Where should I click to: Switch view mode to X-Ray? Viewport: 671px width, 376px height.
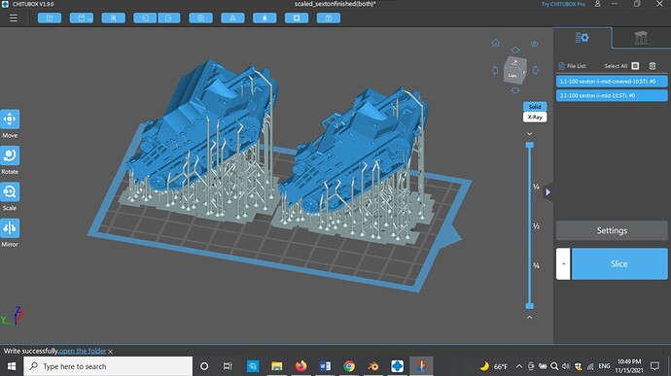tap(535, 117)
